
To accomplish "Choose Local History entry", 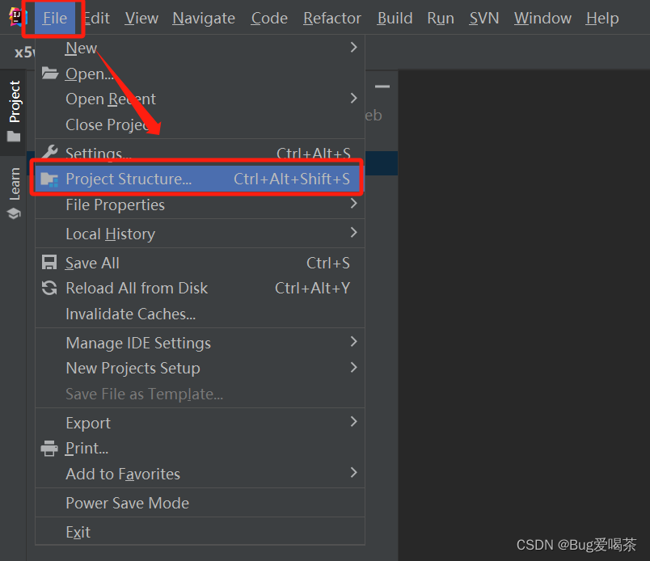I will pyautogui.click(x=200, y=234).
